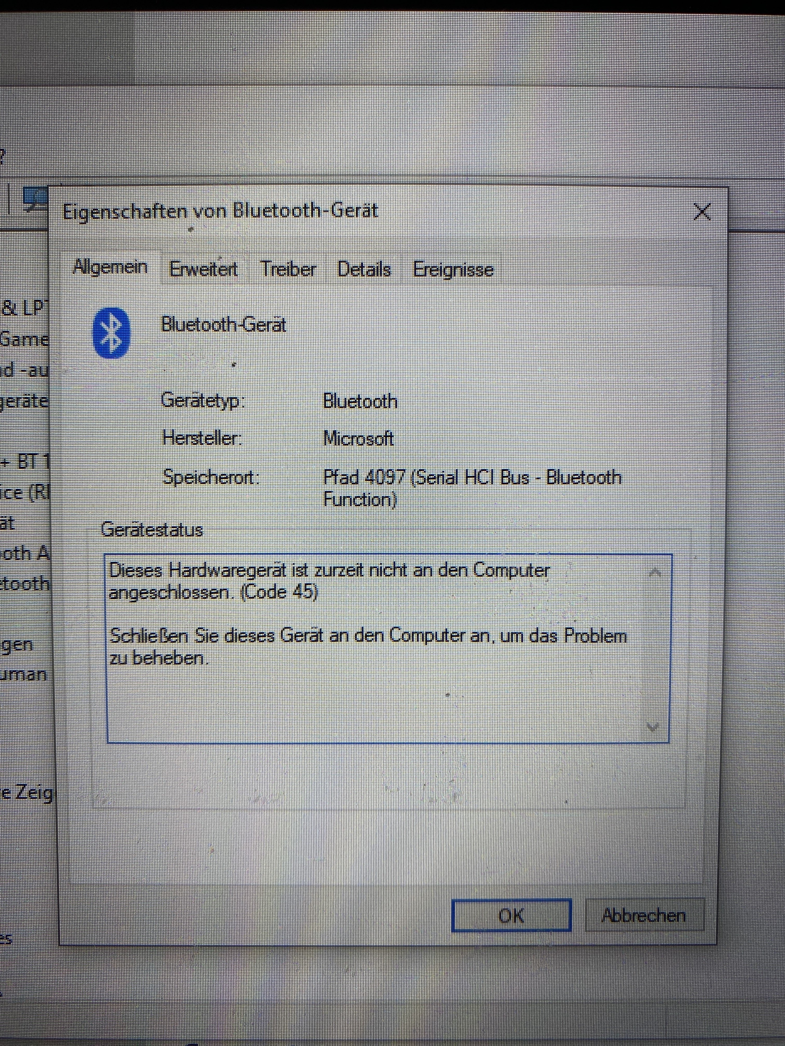Select the 'tooth' entry behind the dialog
This screenshot has width=785, height=1046.
[25, 583]
